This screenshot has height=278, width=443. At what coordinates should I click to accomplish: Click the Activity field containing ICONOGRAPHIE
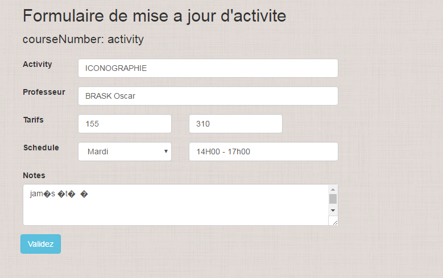[208, 68]
